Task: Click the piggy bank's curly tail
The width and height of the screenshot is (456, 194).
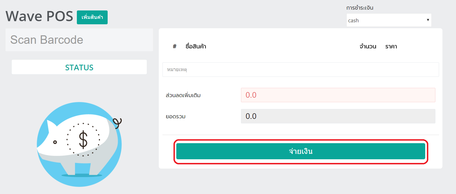Action: (x=117, y=123)
